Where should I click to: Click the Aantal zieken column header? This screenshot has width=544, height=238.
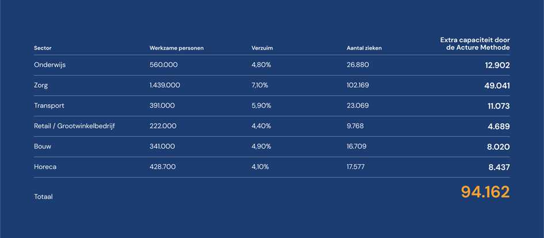point(364,48)
